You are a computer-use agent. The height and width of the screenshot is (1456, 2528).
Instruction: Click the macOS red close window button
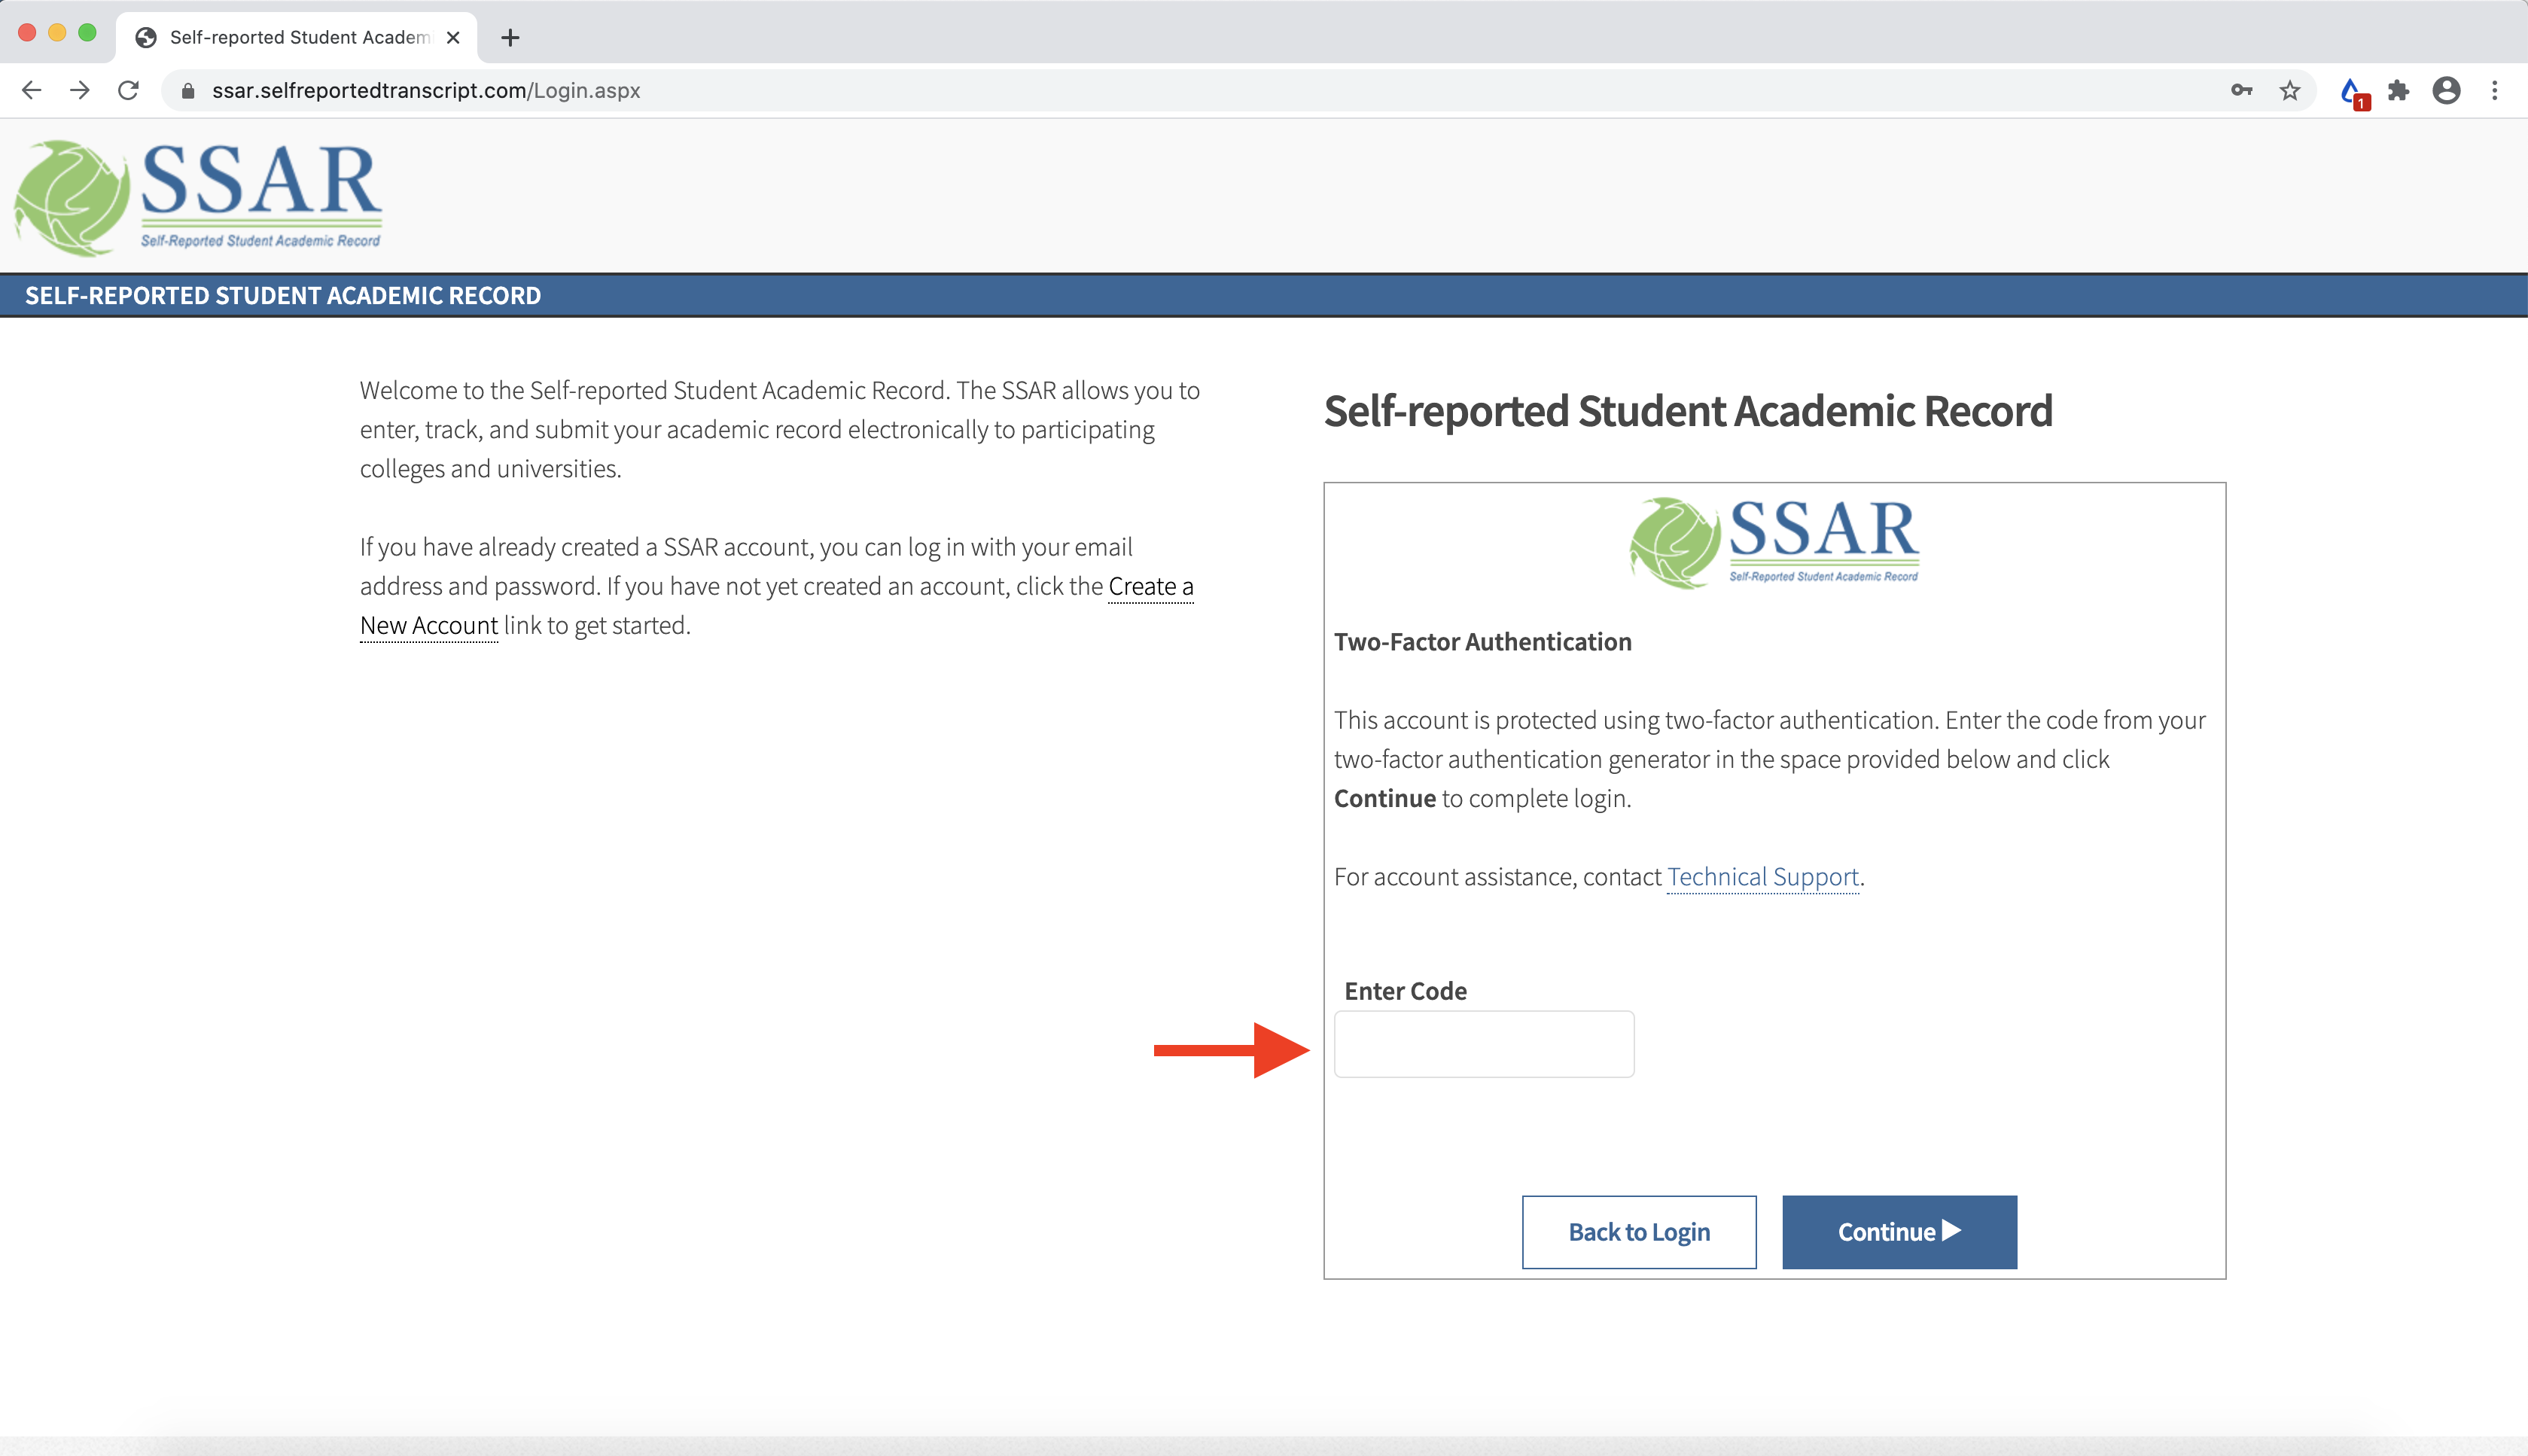pos(27,33)
